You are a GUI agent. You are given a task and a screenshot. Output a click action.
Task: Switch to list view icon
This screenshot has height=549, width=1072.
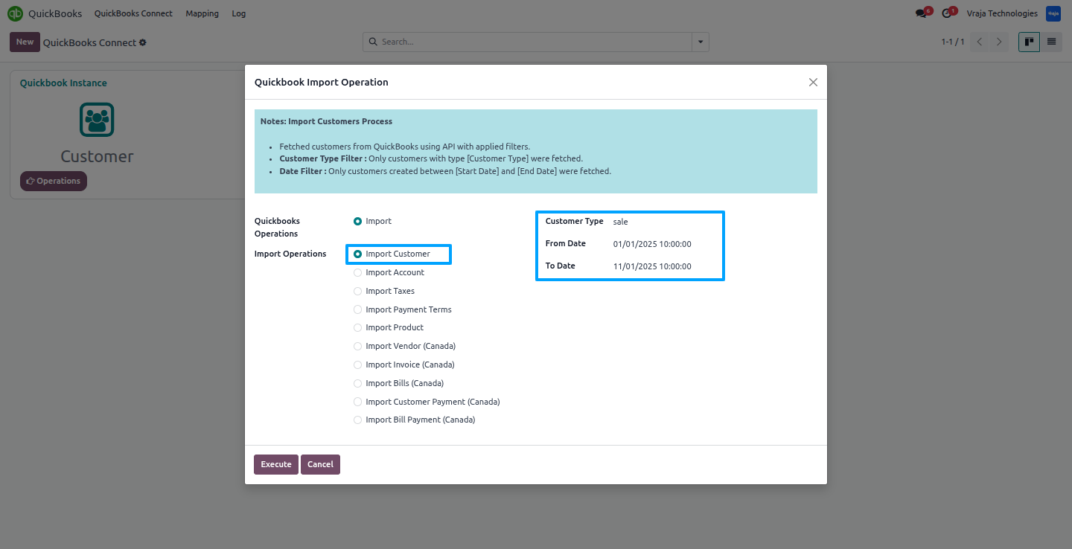[1051, 42]
